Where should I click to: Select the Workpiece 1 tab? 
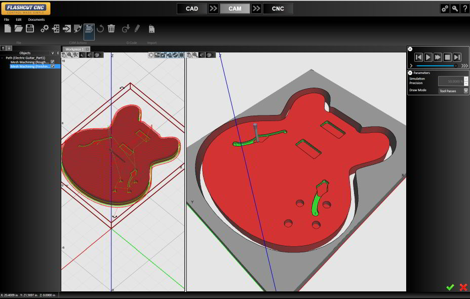coord(74,49)
